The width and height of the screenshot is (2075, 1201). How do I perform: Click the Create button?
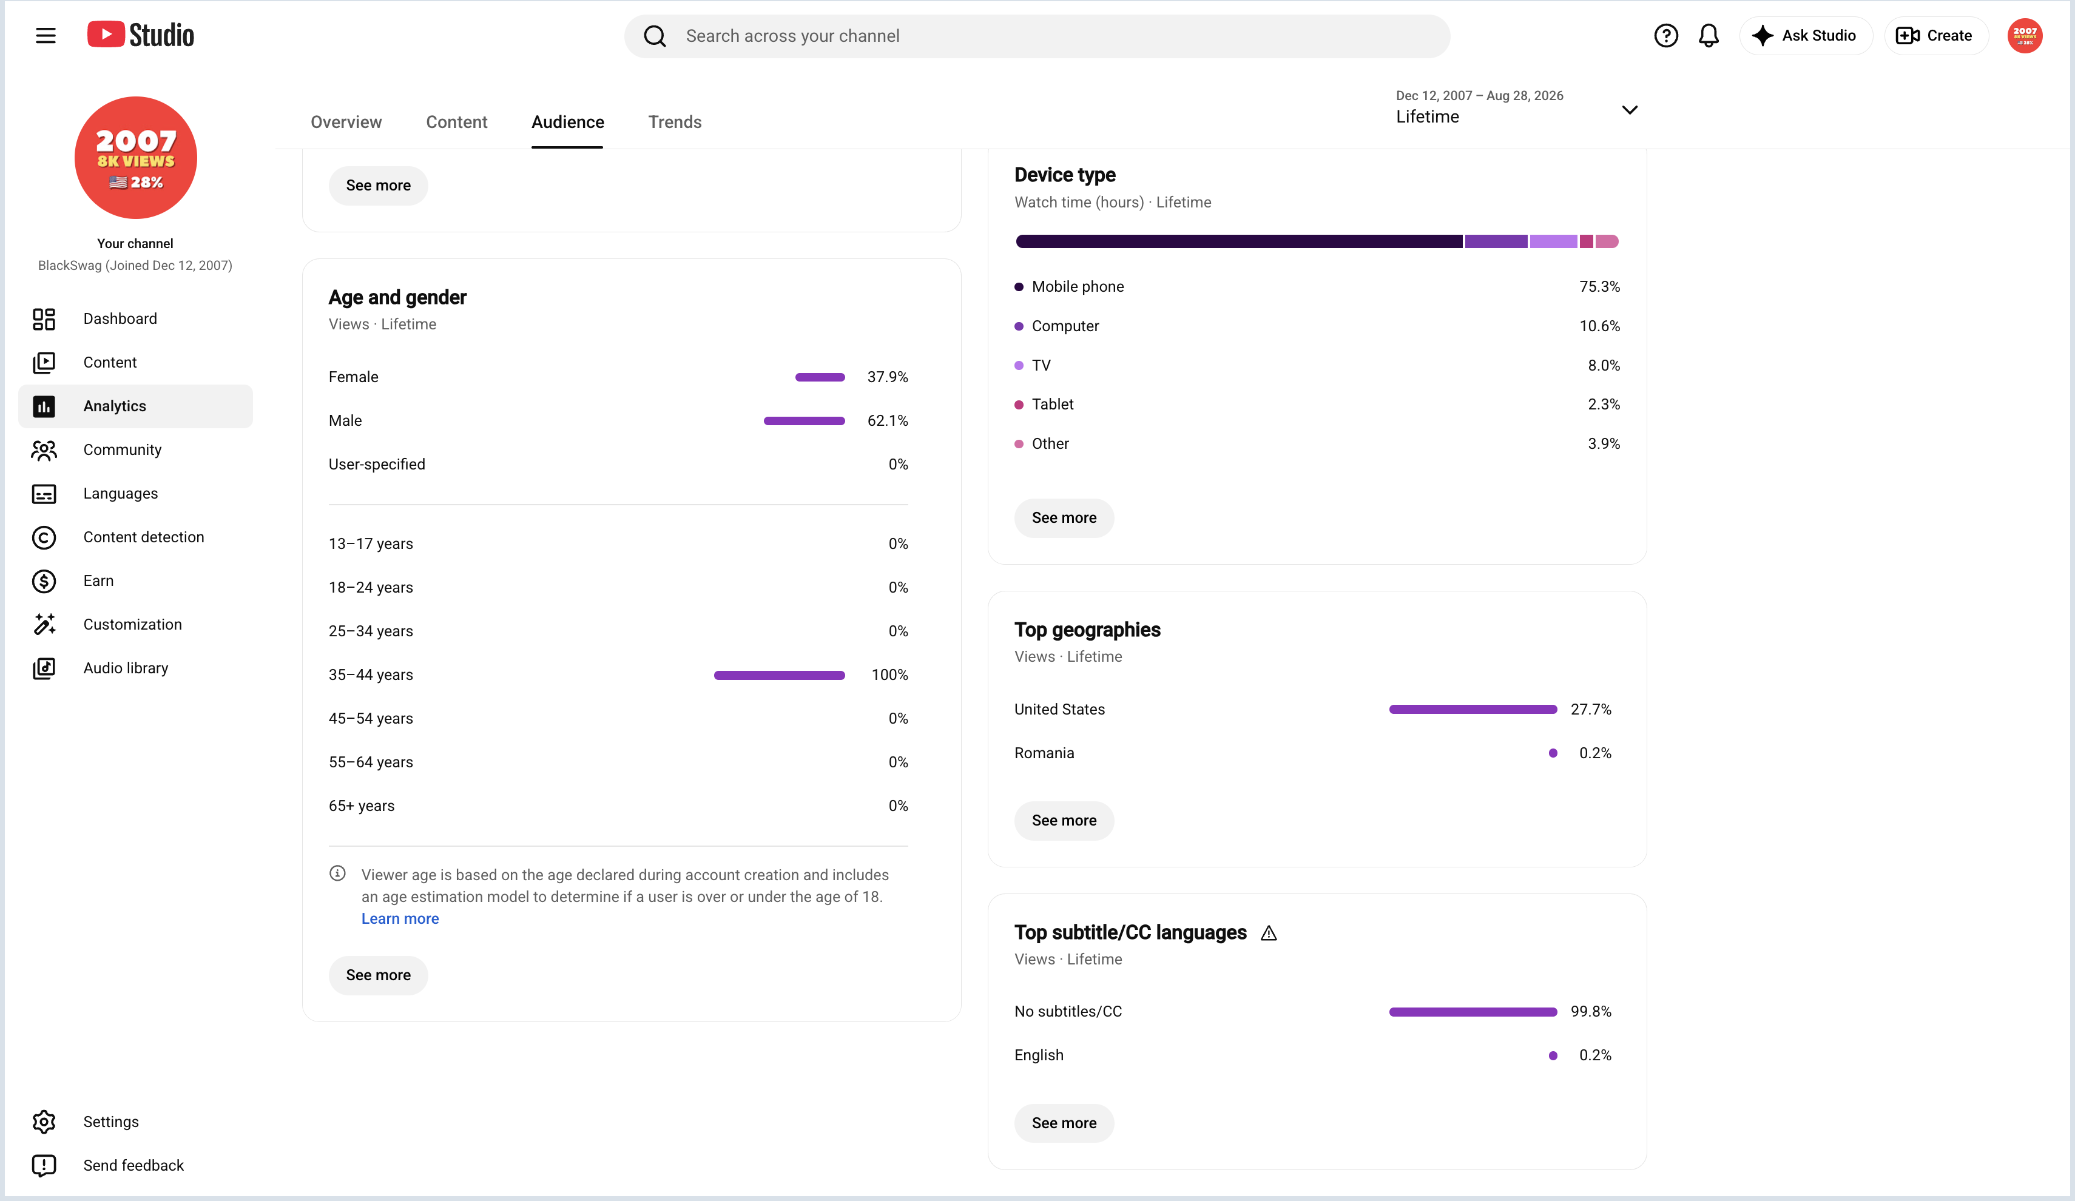pyautogui.click(x=1936, y=35)
